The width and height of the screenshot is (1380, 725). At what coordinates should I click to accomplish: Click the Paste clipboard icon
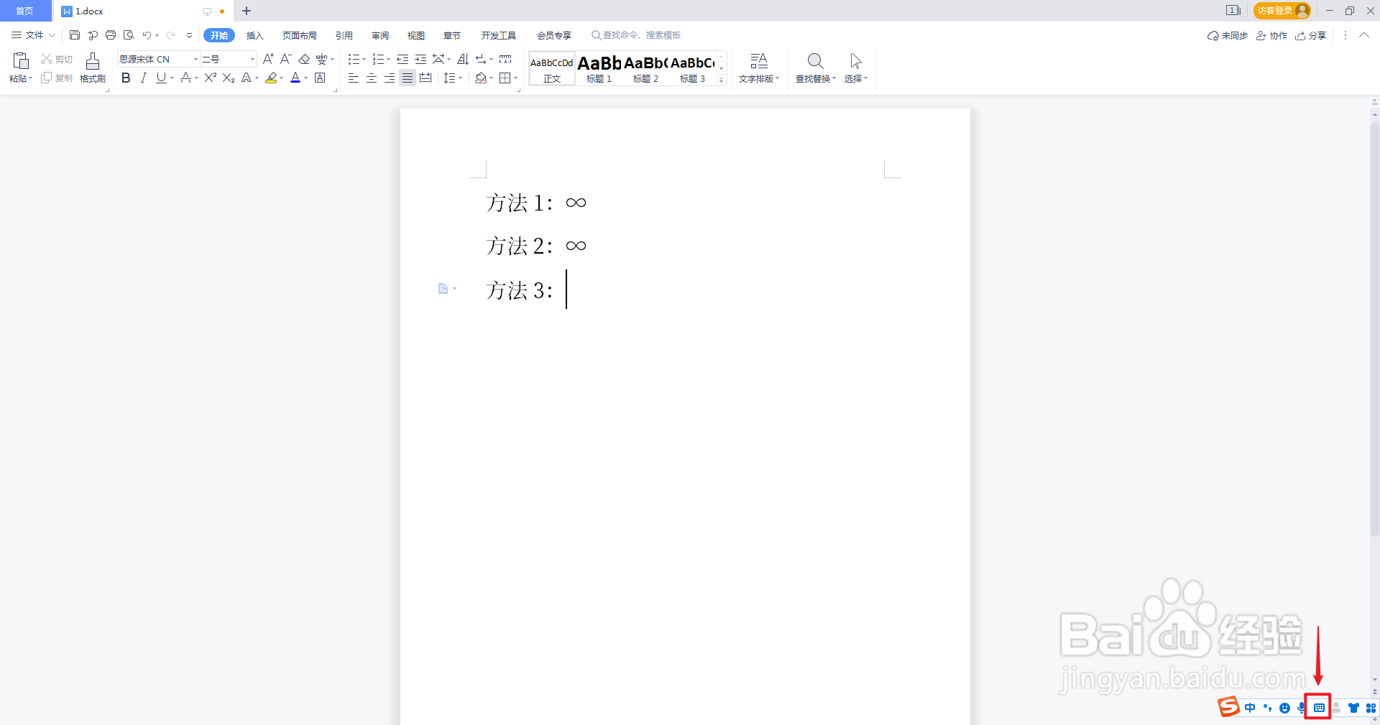(x=21, y=61)
